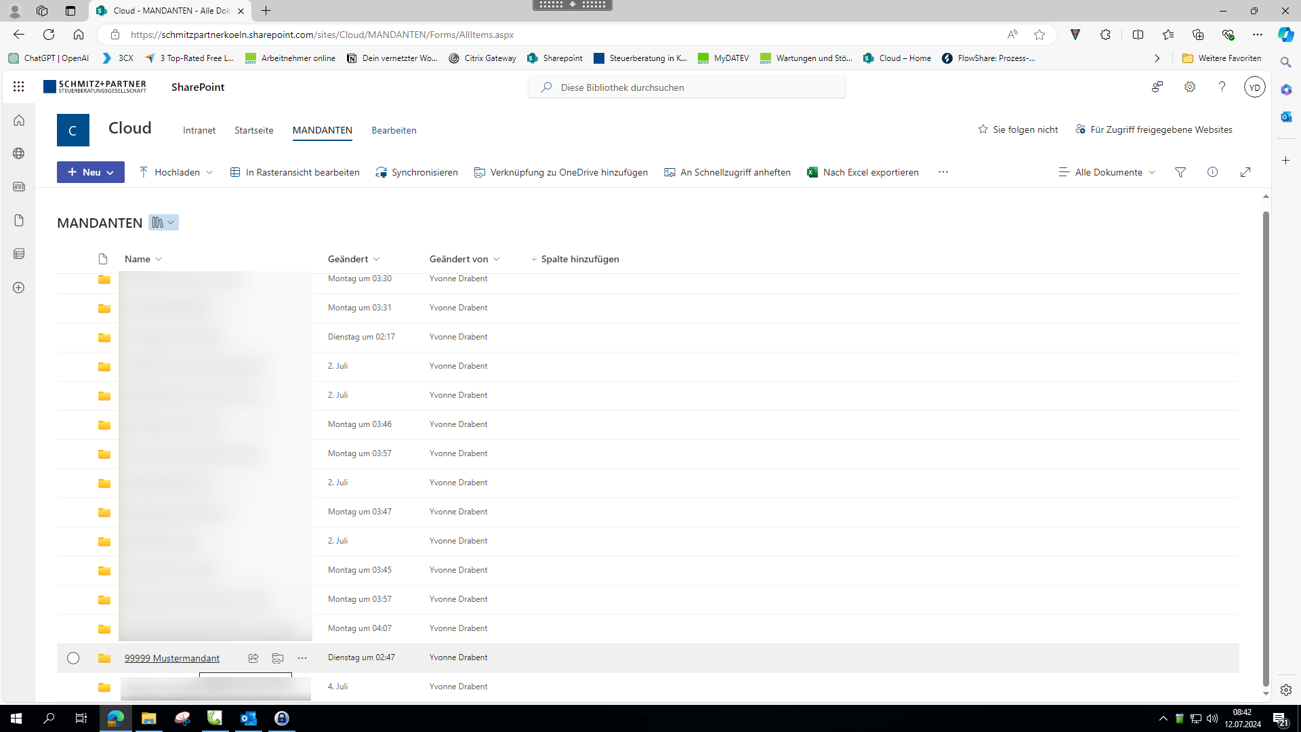Toggle Sie folgen nicht star

983,129
